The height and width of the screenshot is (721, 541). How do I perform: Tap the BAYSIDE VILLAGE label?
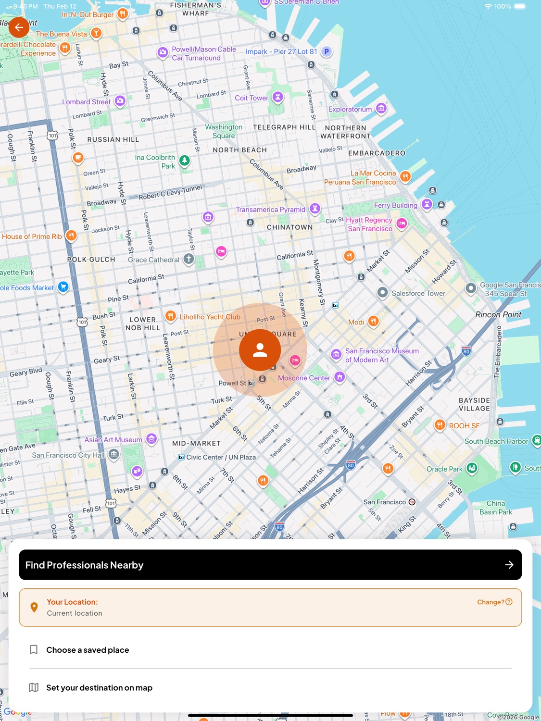(474, 404)
